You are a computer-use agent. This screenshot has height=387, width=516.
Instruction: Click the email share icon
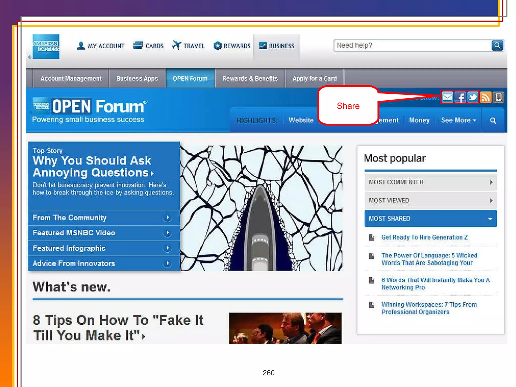pyautogui.click(x=447, y=97)
